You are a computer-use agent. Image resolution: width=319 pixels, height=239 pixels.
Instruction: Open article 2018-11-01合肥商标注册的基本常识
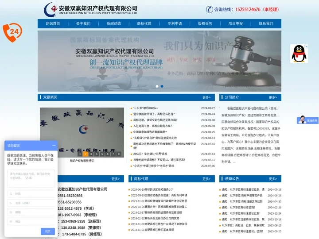[152, 230]
